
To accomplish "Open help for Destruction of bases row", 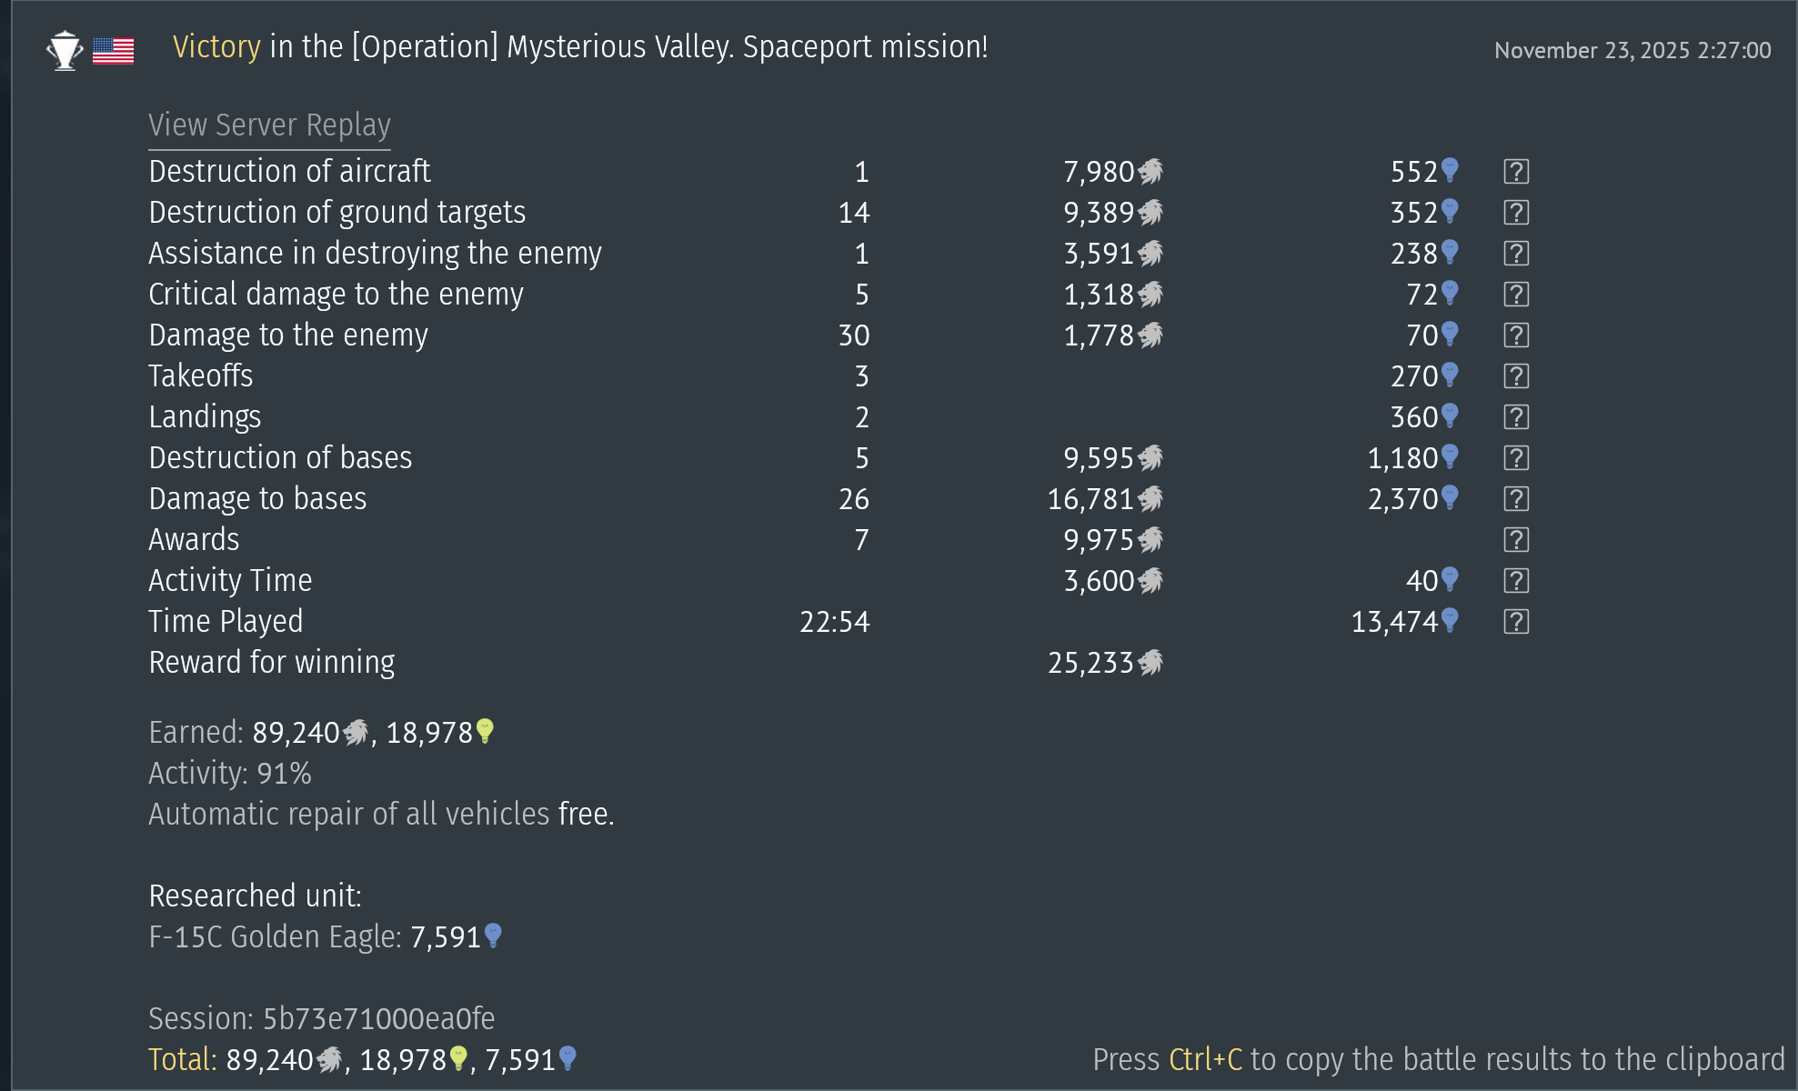I will tap(1515, 458).
